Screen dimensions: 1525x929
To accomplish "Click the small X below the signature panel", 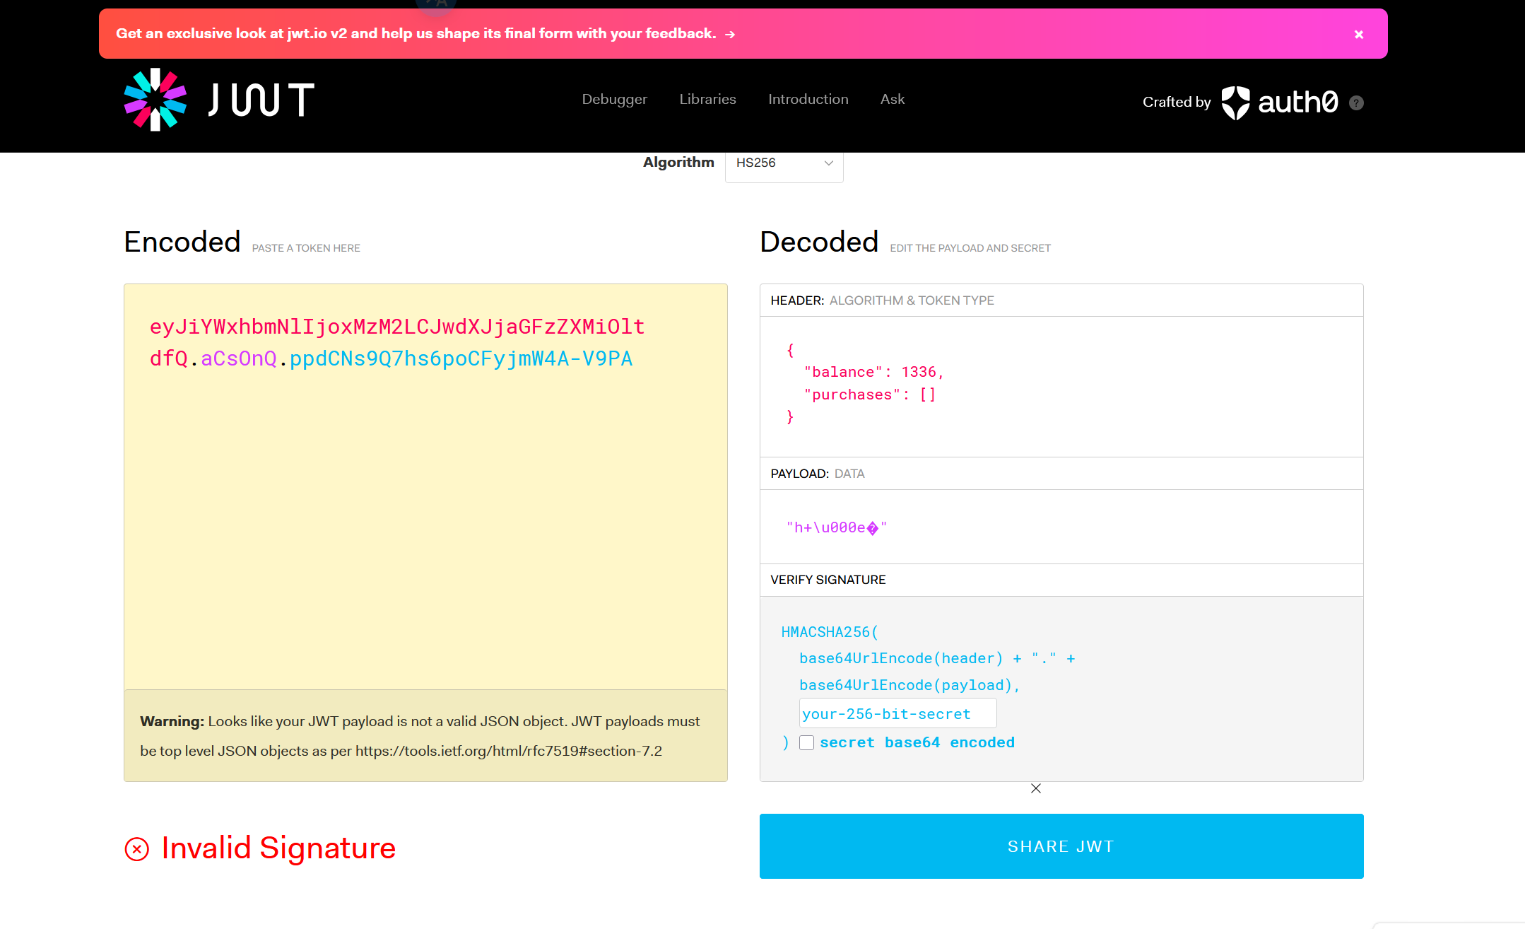I will point(1035,788).
